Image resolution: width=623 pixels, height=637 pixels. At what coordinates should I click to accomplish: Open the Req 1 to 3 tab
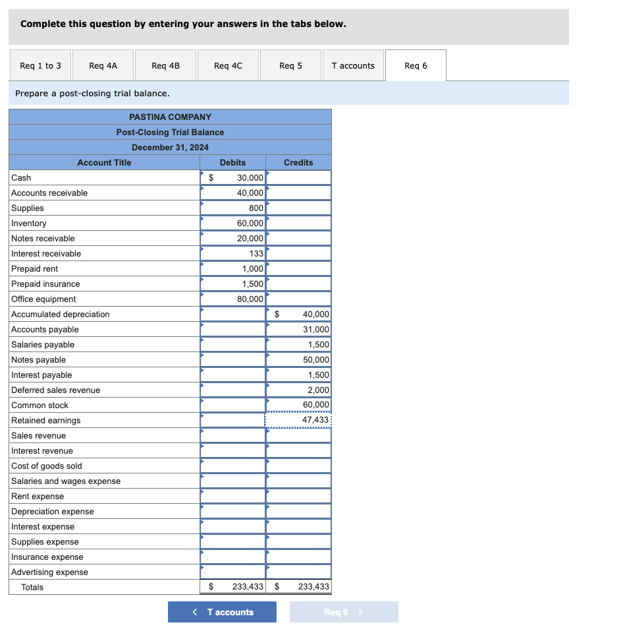[x=41, y=65]
